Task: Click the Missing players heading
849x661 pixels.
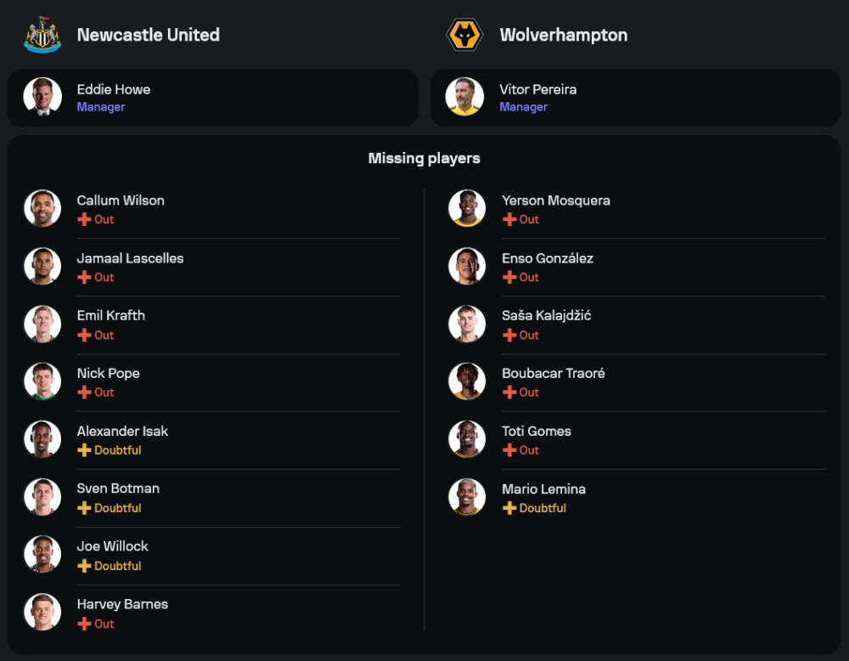Action: [424, 158]
